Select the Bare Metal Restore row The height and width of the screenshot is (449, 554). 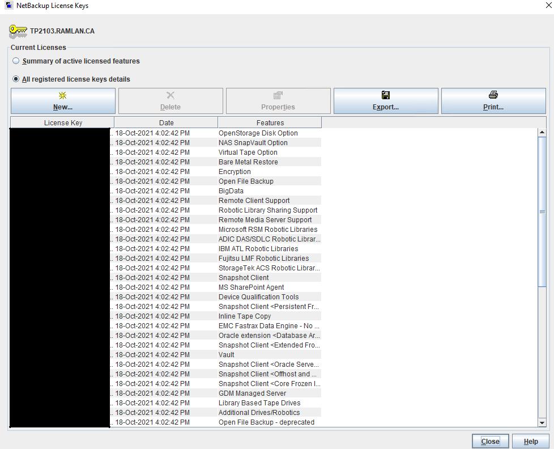(166, 162)
